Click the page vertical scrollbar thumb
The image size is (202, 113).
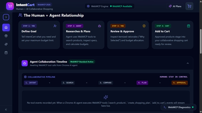201,41
